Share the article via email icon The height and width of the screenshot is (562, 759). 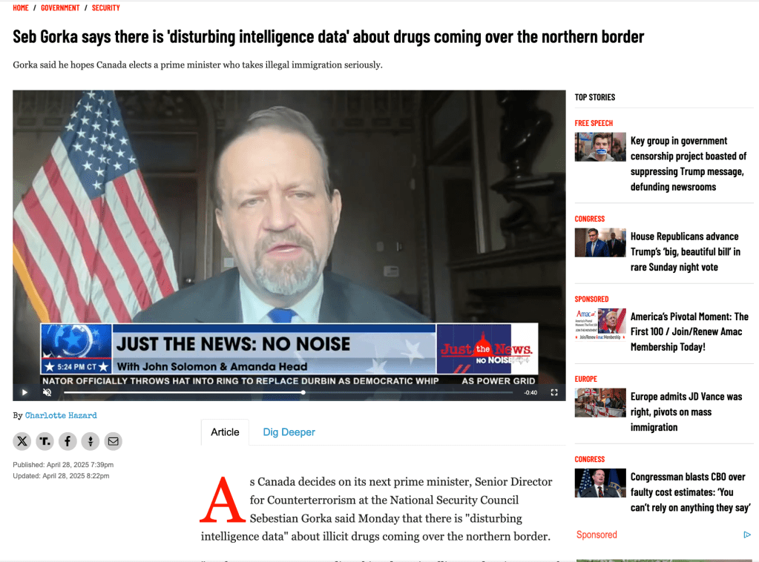[114, 441]
